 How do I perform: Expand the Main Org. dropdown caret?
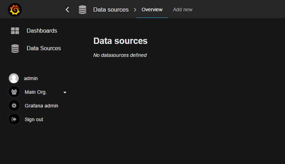coord(65,92)
